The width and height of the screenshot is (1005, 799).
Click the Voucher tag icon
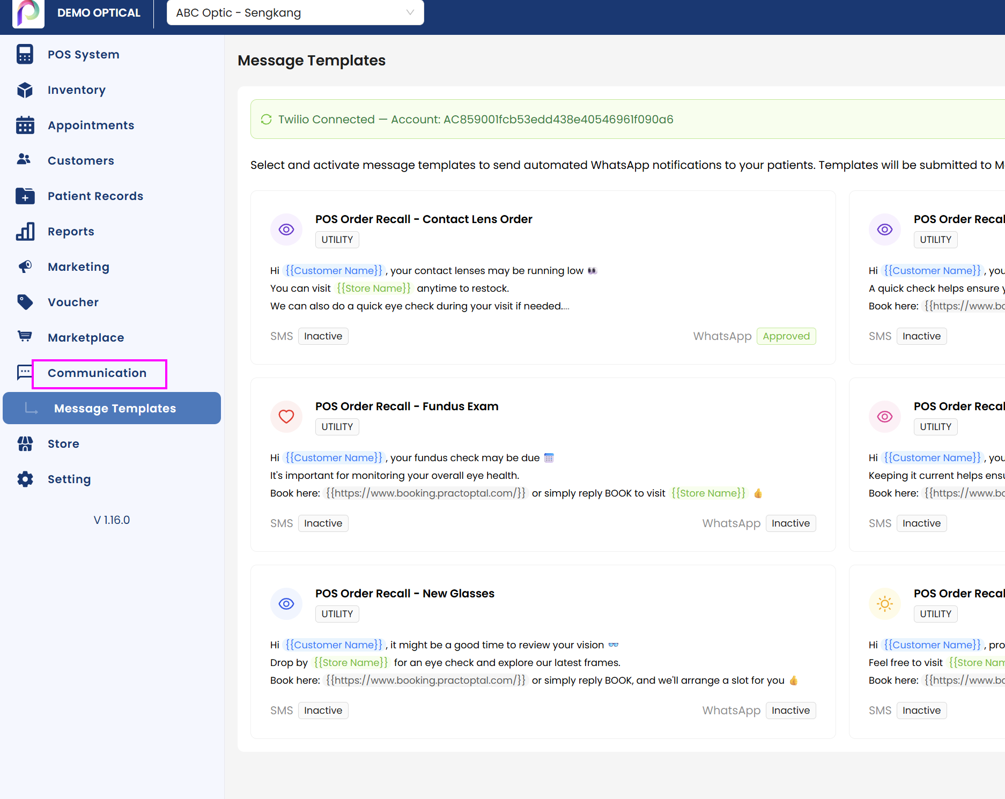25,302
